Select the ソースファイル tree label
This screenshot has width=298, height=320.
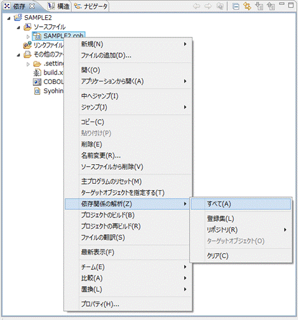tap(50, 27)
